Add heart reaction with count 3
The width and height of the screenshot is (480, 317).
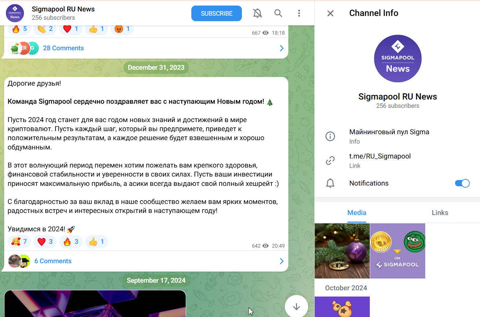[x=45, y=242]
